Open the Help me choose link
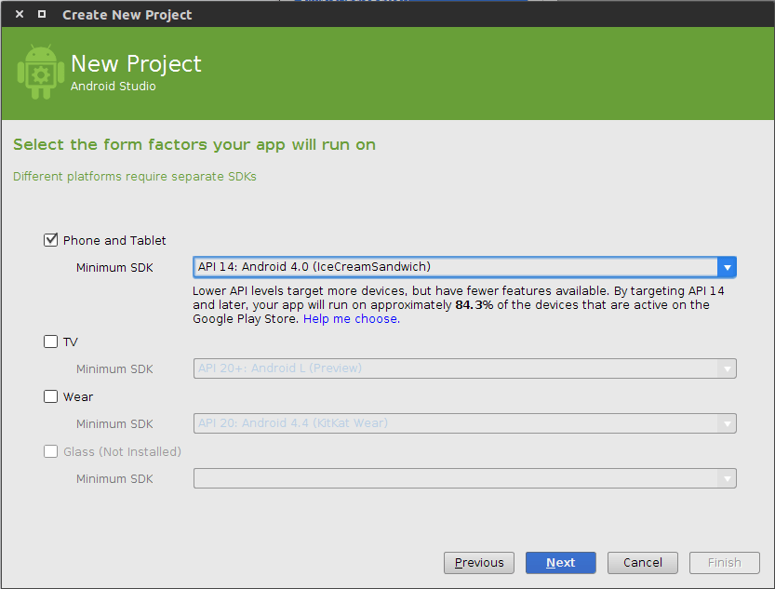The height and width of the screenshot is (589, 775). click(352, 319)
